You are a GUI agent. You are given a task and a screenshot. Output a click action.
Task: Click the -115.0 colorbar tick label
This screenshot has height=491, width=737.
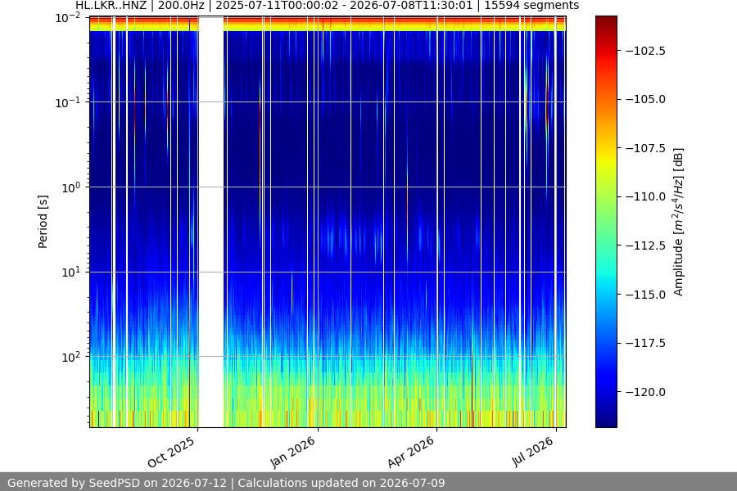pos(646,295)
